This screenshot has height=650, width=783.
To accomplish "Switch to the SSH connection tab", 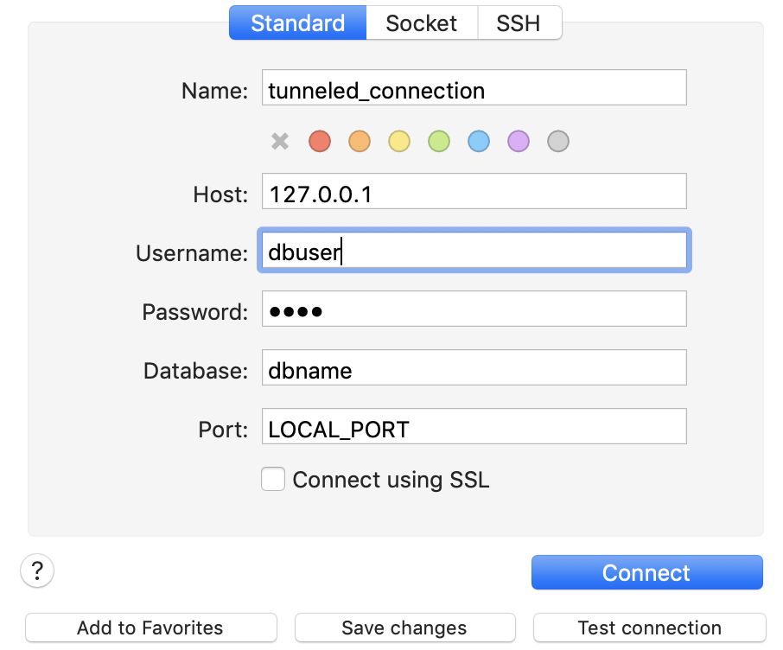I will point(519,23).
